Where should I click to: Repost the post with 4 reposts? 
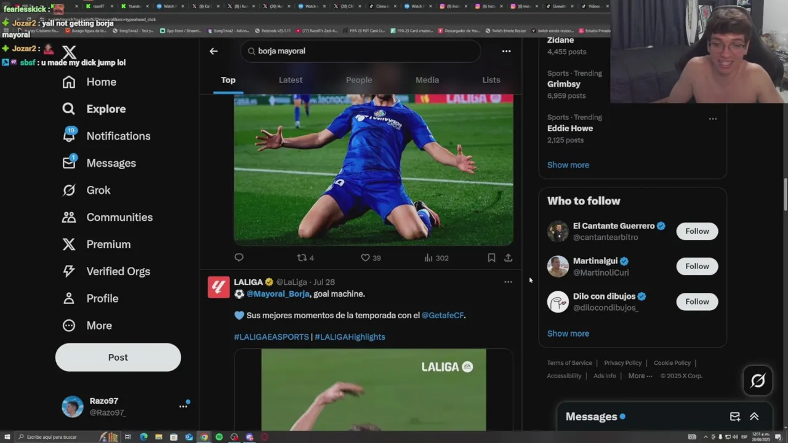pos(305,258)
